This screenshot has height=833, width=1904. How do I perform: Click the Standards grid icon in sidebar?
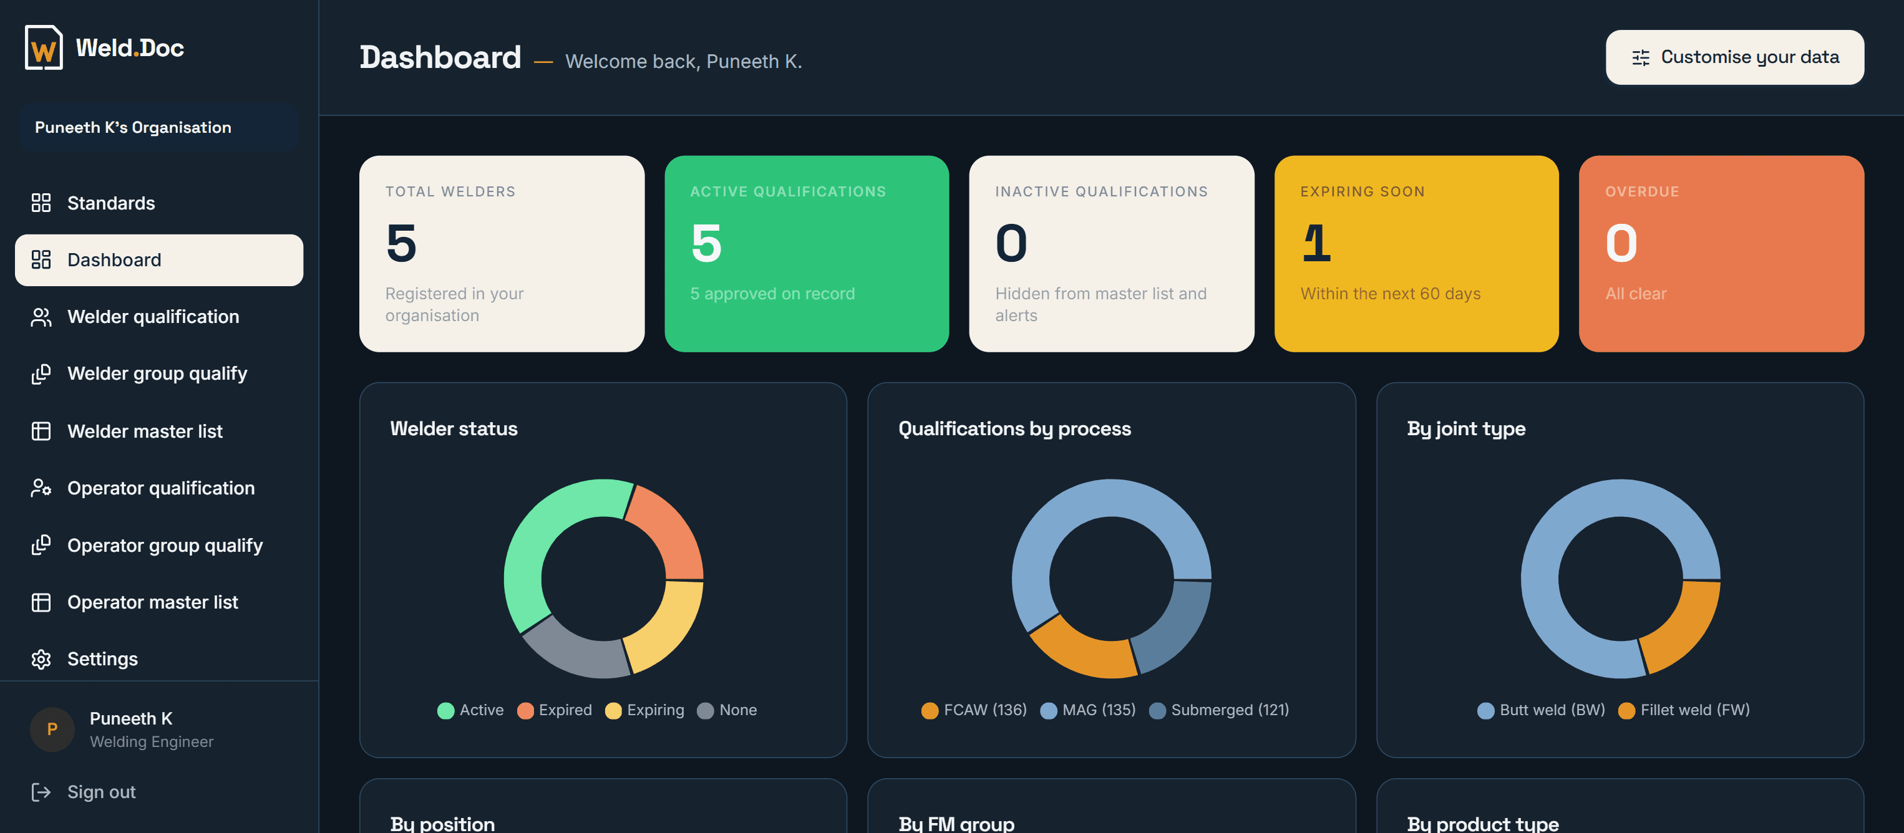(41, 203)
